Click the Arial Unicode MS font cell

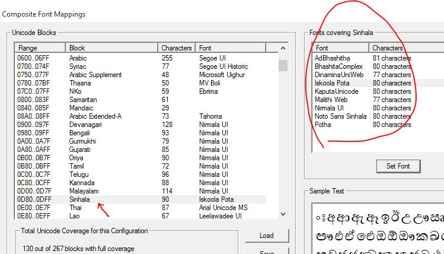tap(223, 208)
